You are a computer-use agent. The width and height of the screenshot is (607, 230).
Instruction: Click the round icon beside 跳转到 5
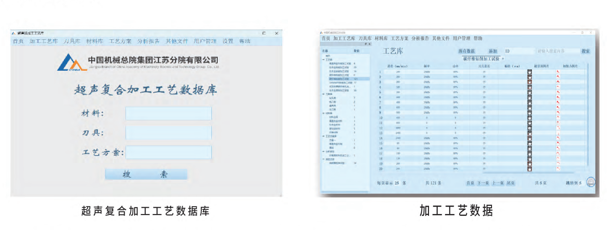click(591, 182)
